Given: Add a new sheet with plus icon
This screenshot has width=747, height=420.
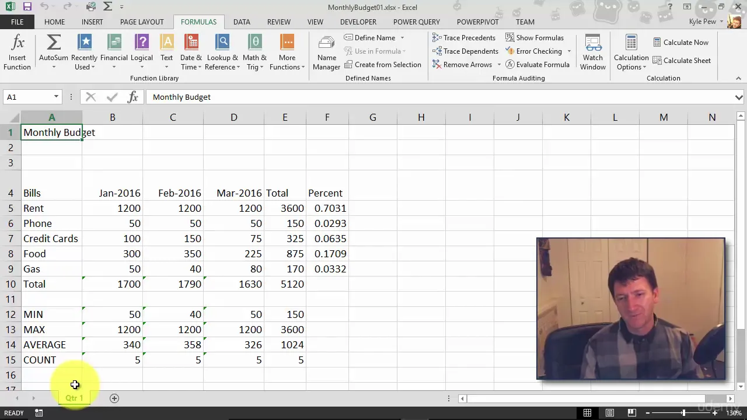Looking at the screenshot, I should 114,398.
